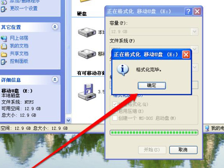Click the help question mark in format dialog

click(x=188, y=11)
